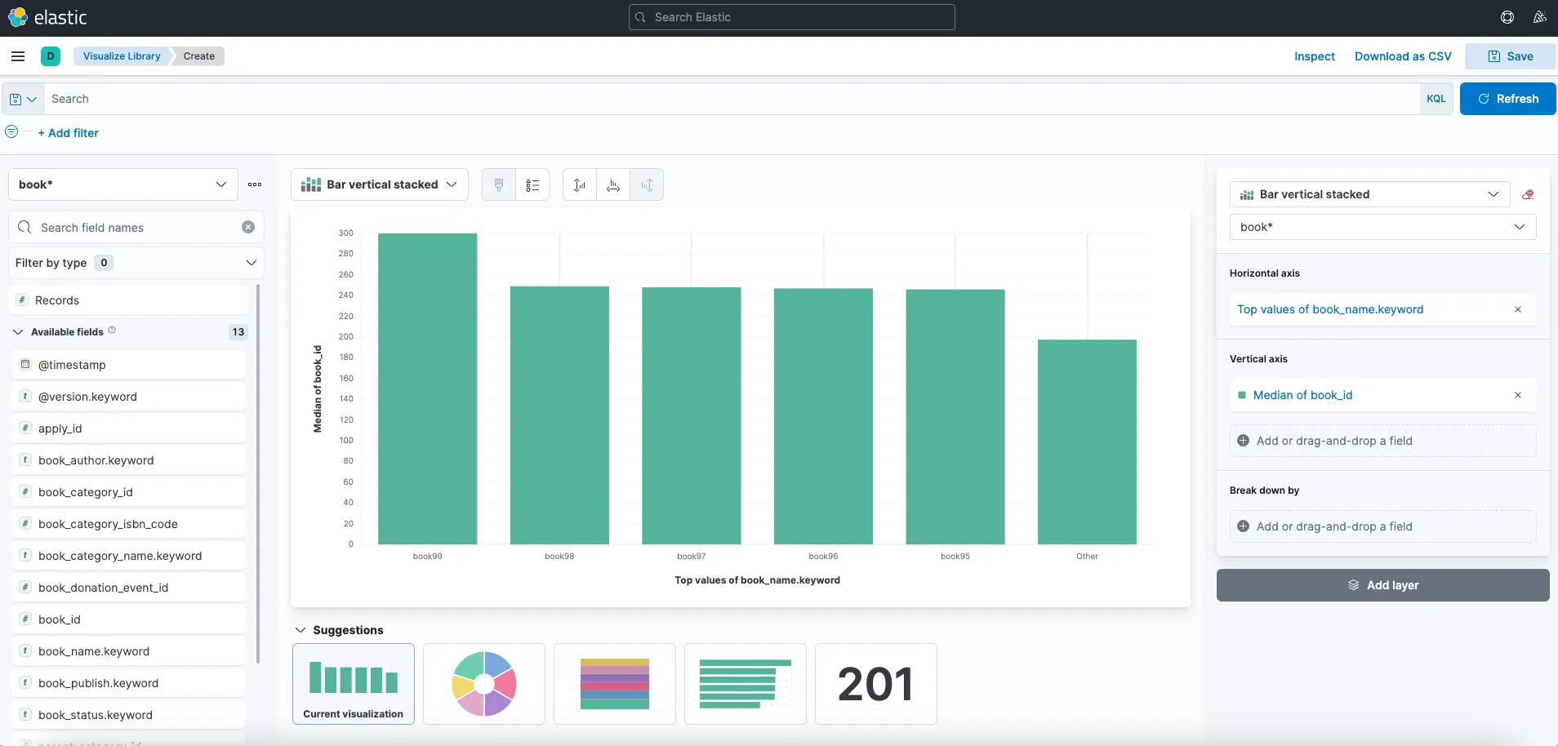Open the newsfeed icon in header
This screenshot has width=1558, height=746.
[1540, 17]
